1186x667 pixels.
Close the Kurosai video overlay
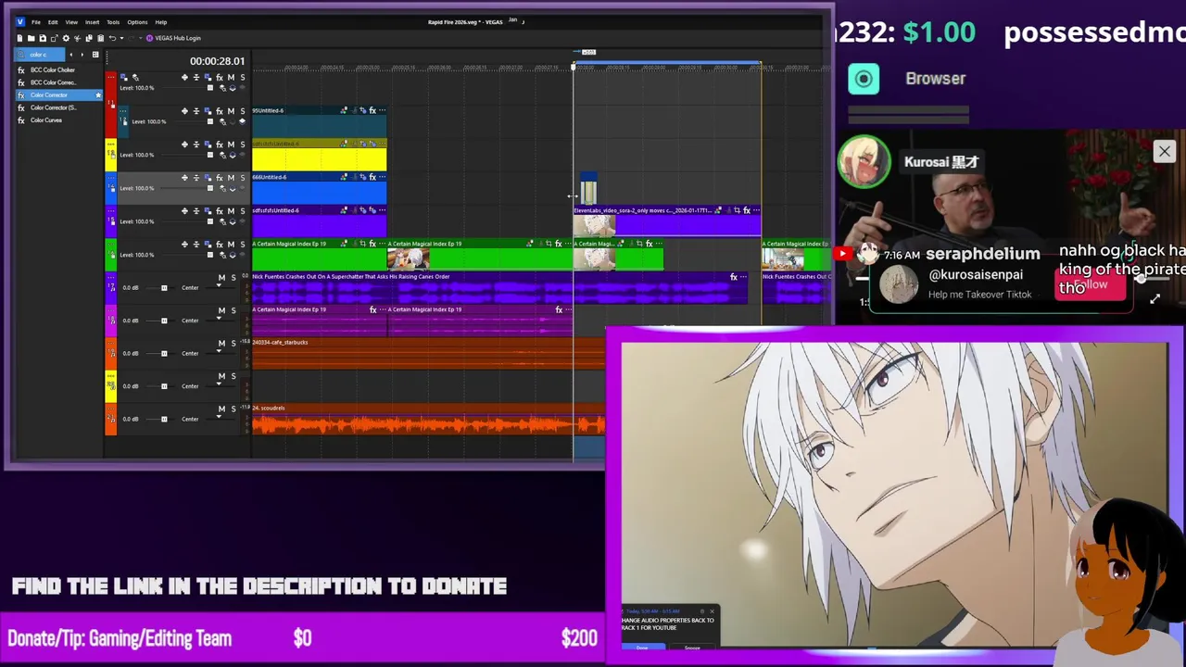tap(1165, 151)
